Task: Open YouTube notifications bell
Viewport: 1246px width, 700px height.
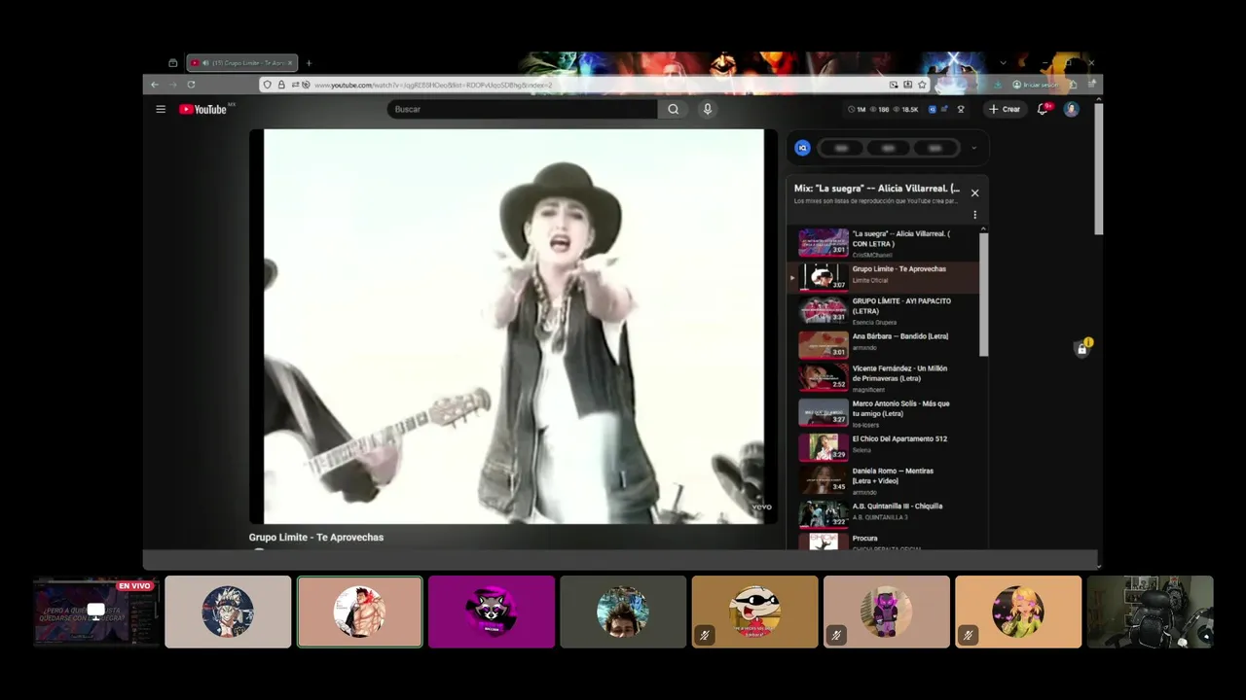Action: pyautogui.click(x=1043, y=109)
